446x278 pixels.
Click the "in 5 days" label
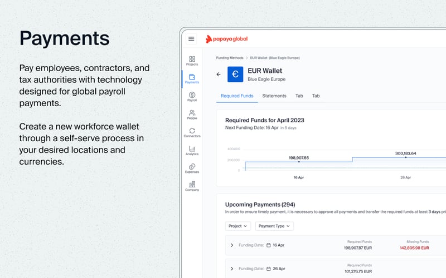(288, 128)
